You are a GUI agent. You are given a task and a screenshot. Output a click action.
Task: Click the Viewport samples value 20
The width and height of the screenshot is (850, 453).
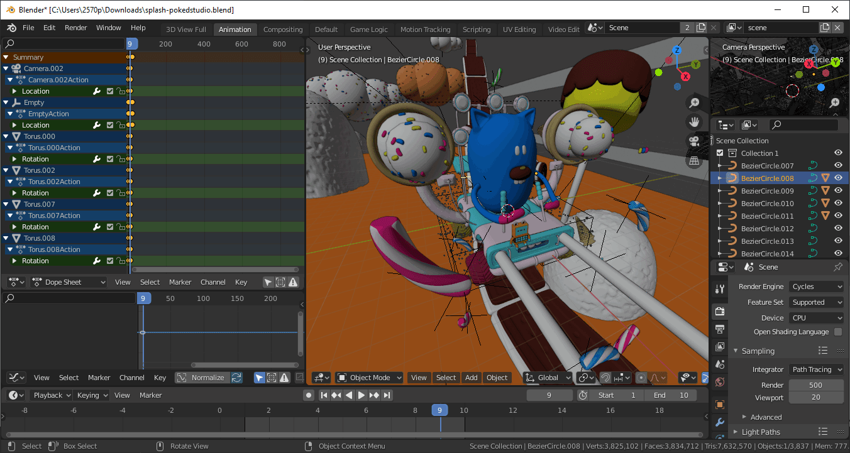816,397
